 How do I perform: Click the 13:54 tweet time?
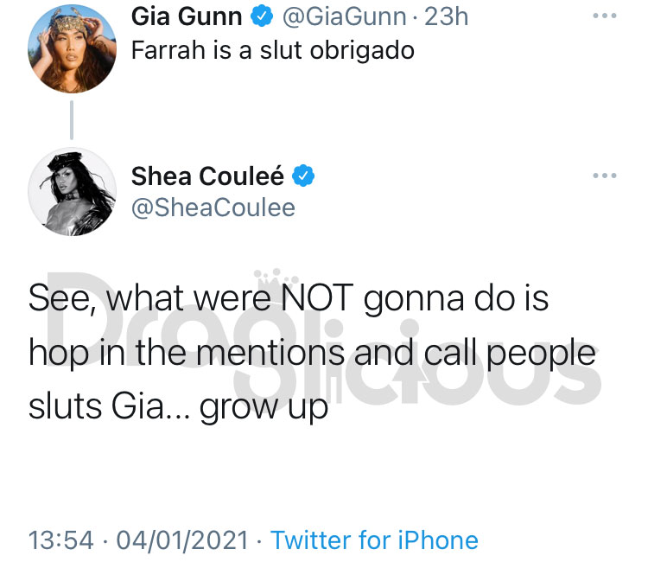tap(61, 540)
